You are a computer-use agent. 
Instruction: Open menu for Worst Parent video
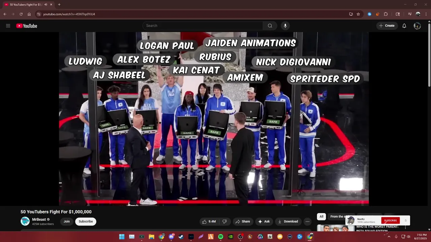(405, 228)
